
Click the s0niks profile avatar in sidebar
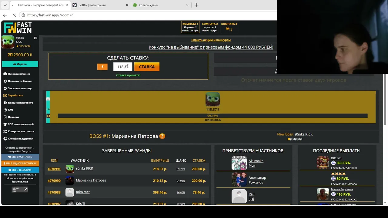pos(8,42)
